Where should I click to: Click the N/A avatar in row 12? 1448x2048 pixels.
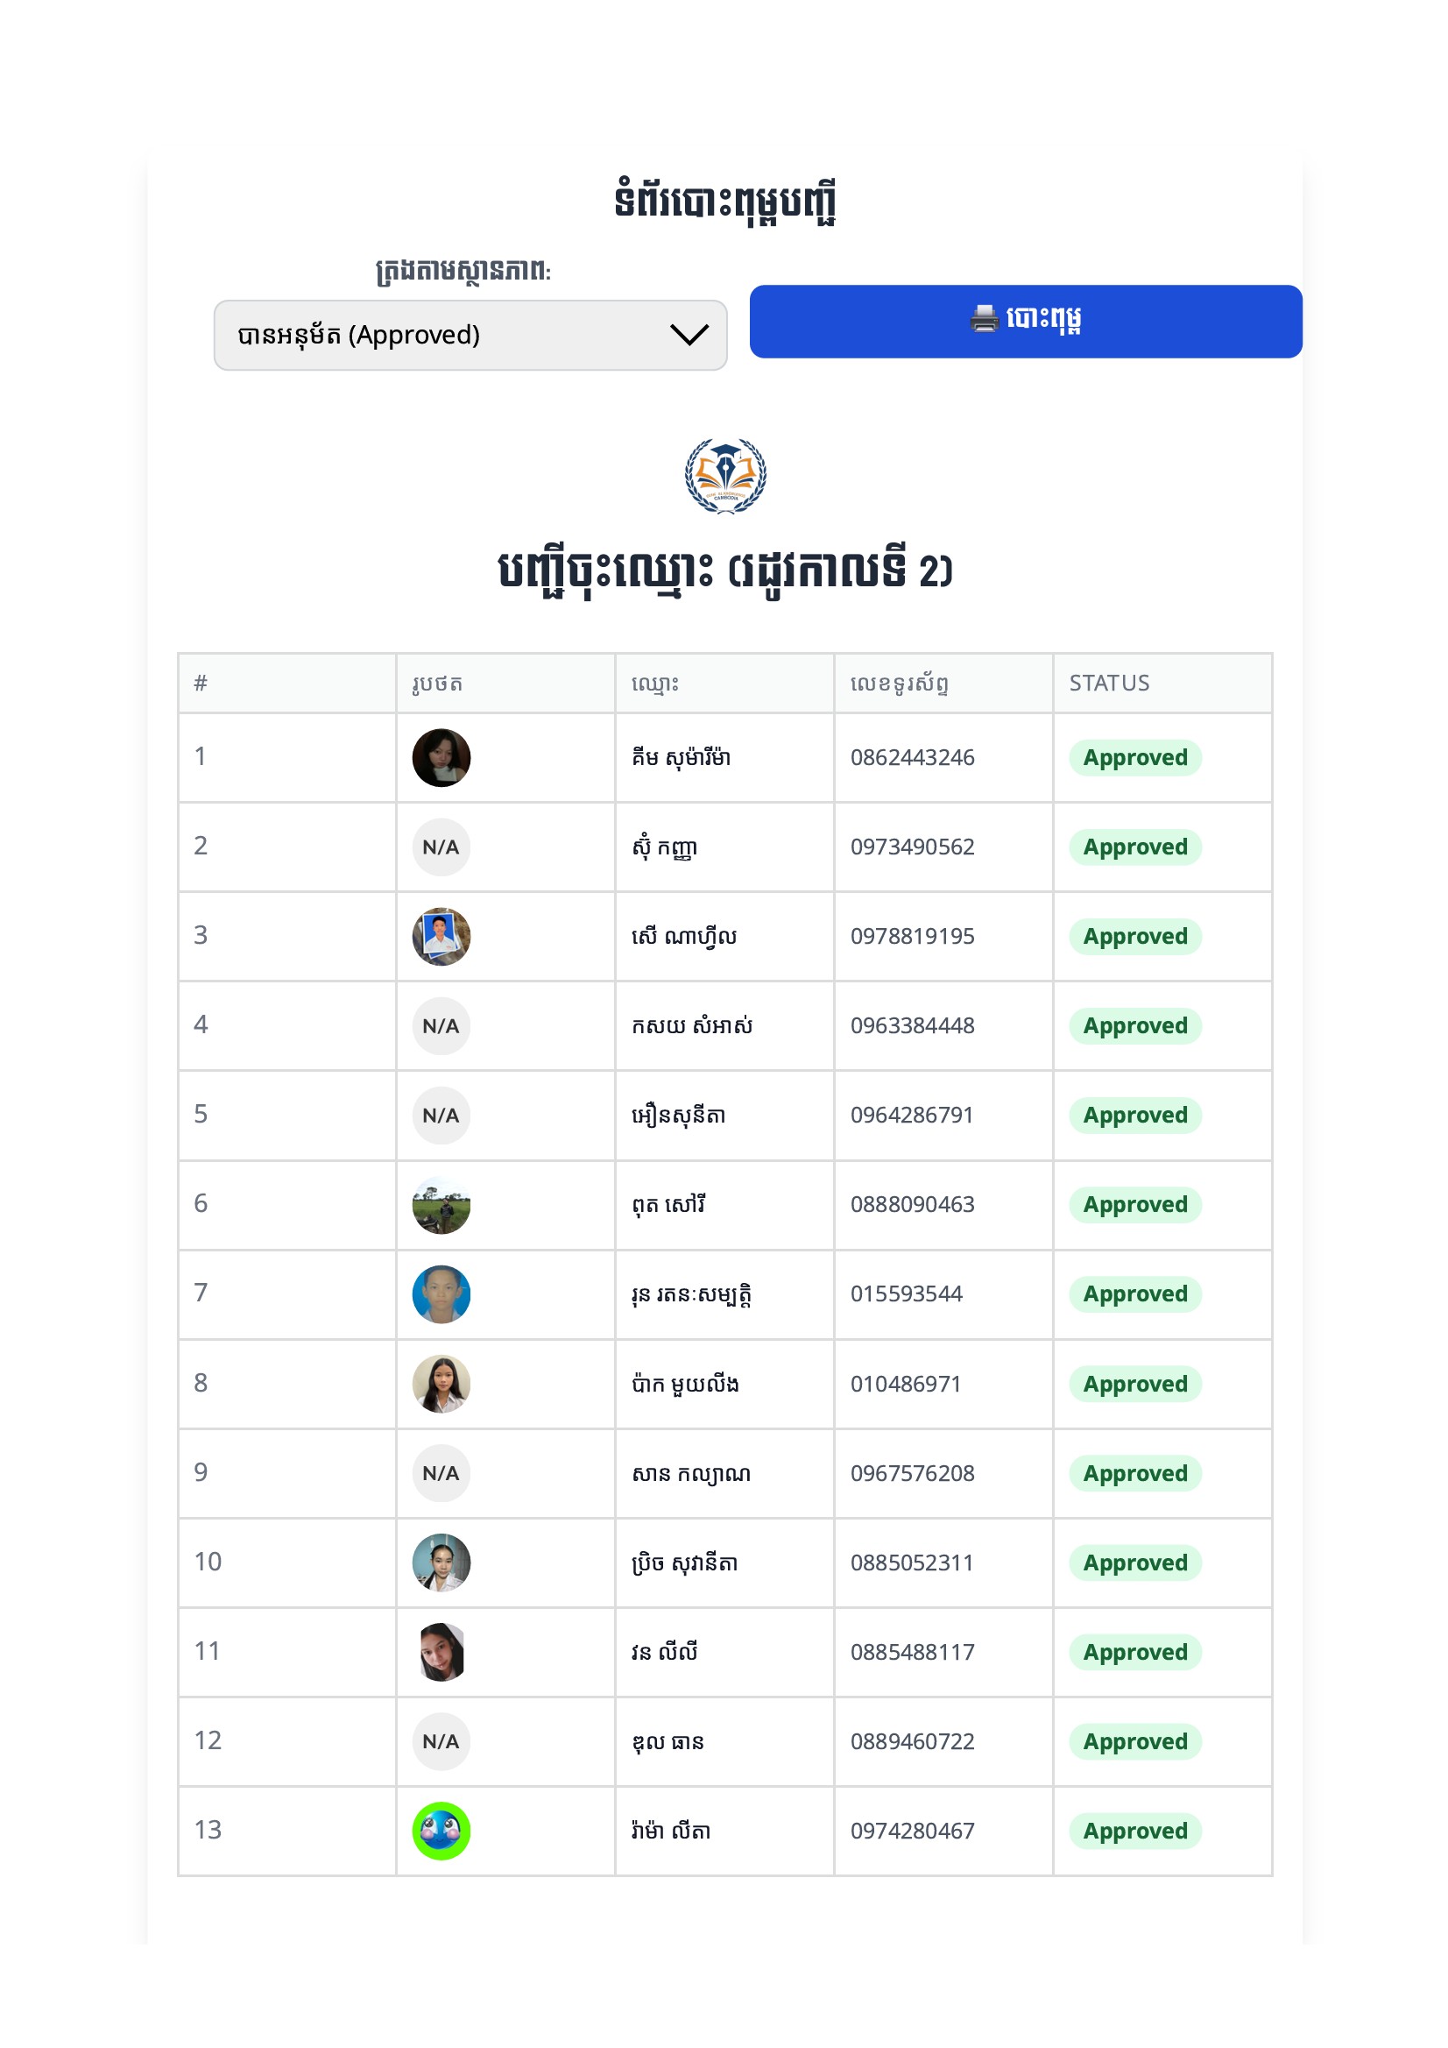tap(441, 1741)
